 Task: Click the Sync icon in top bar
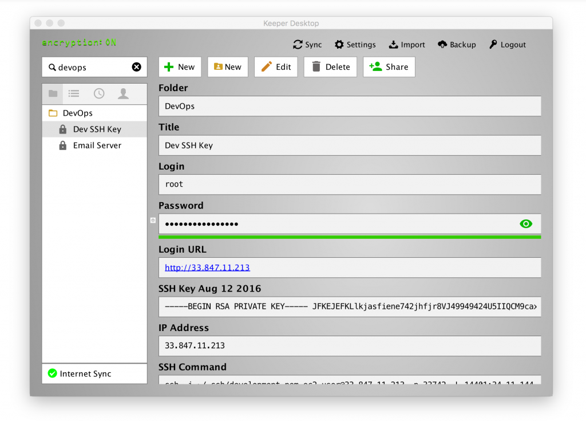298,45
